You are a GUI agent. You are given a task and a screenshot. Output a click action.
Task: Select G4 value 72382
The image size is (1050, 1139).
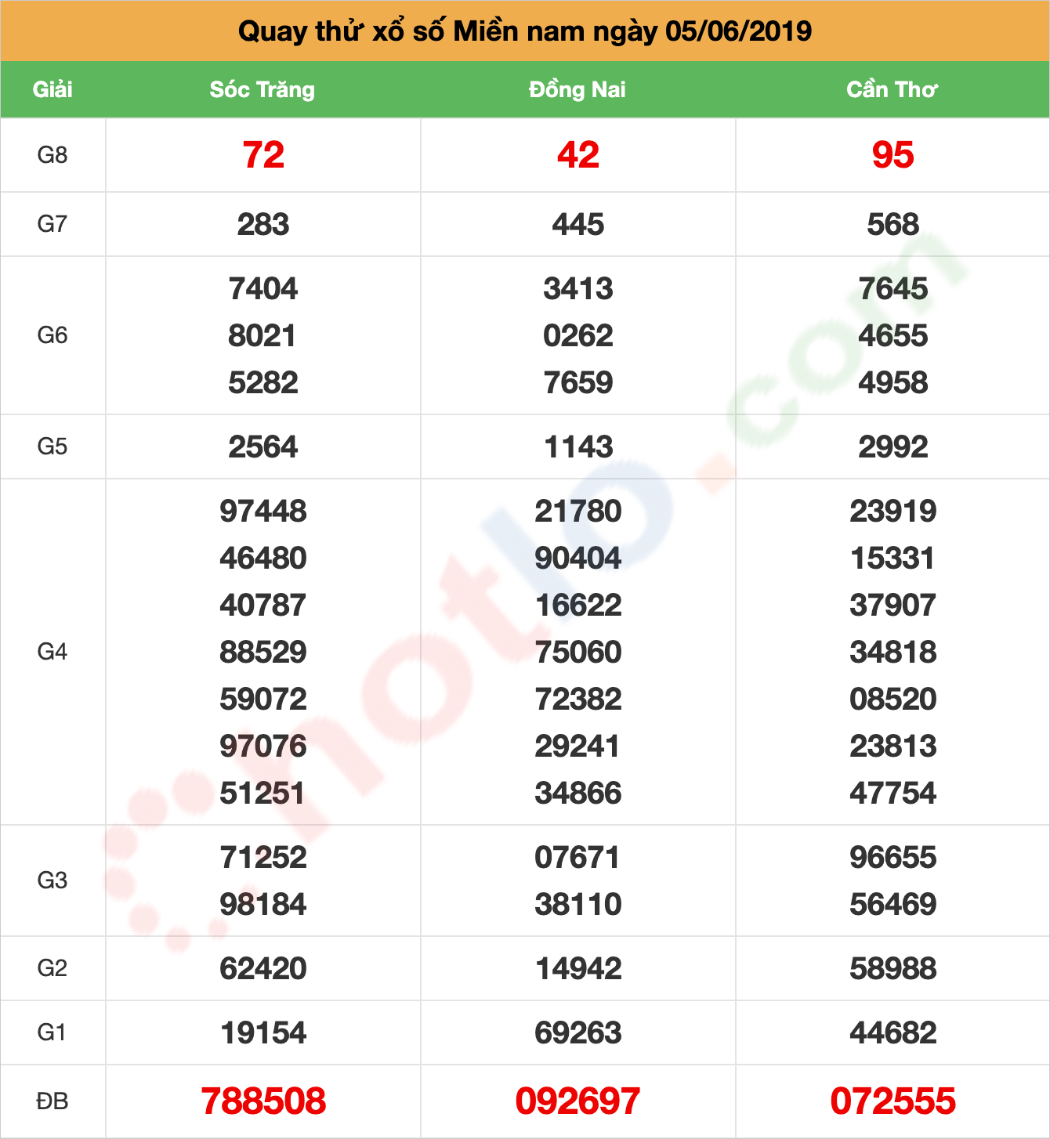pos(578,700)
